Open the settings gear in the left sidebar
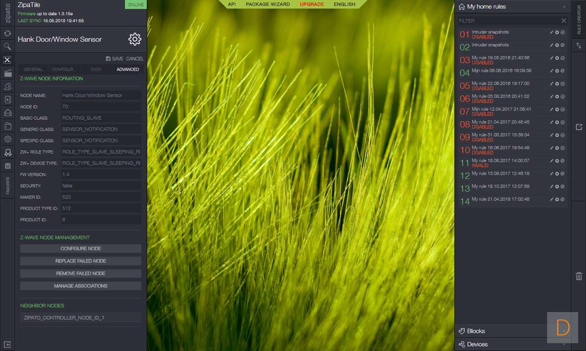 7,139
